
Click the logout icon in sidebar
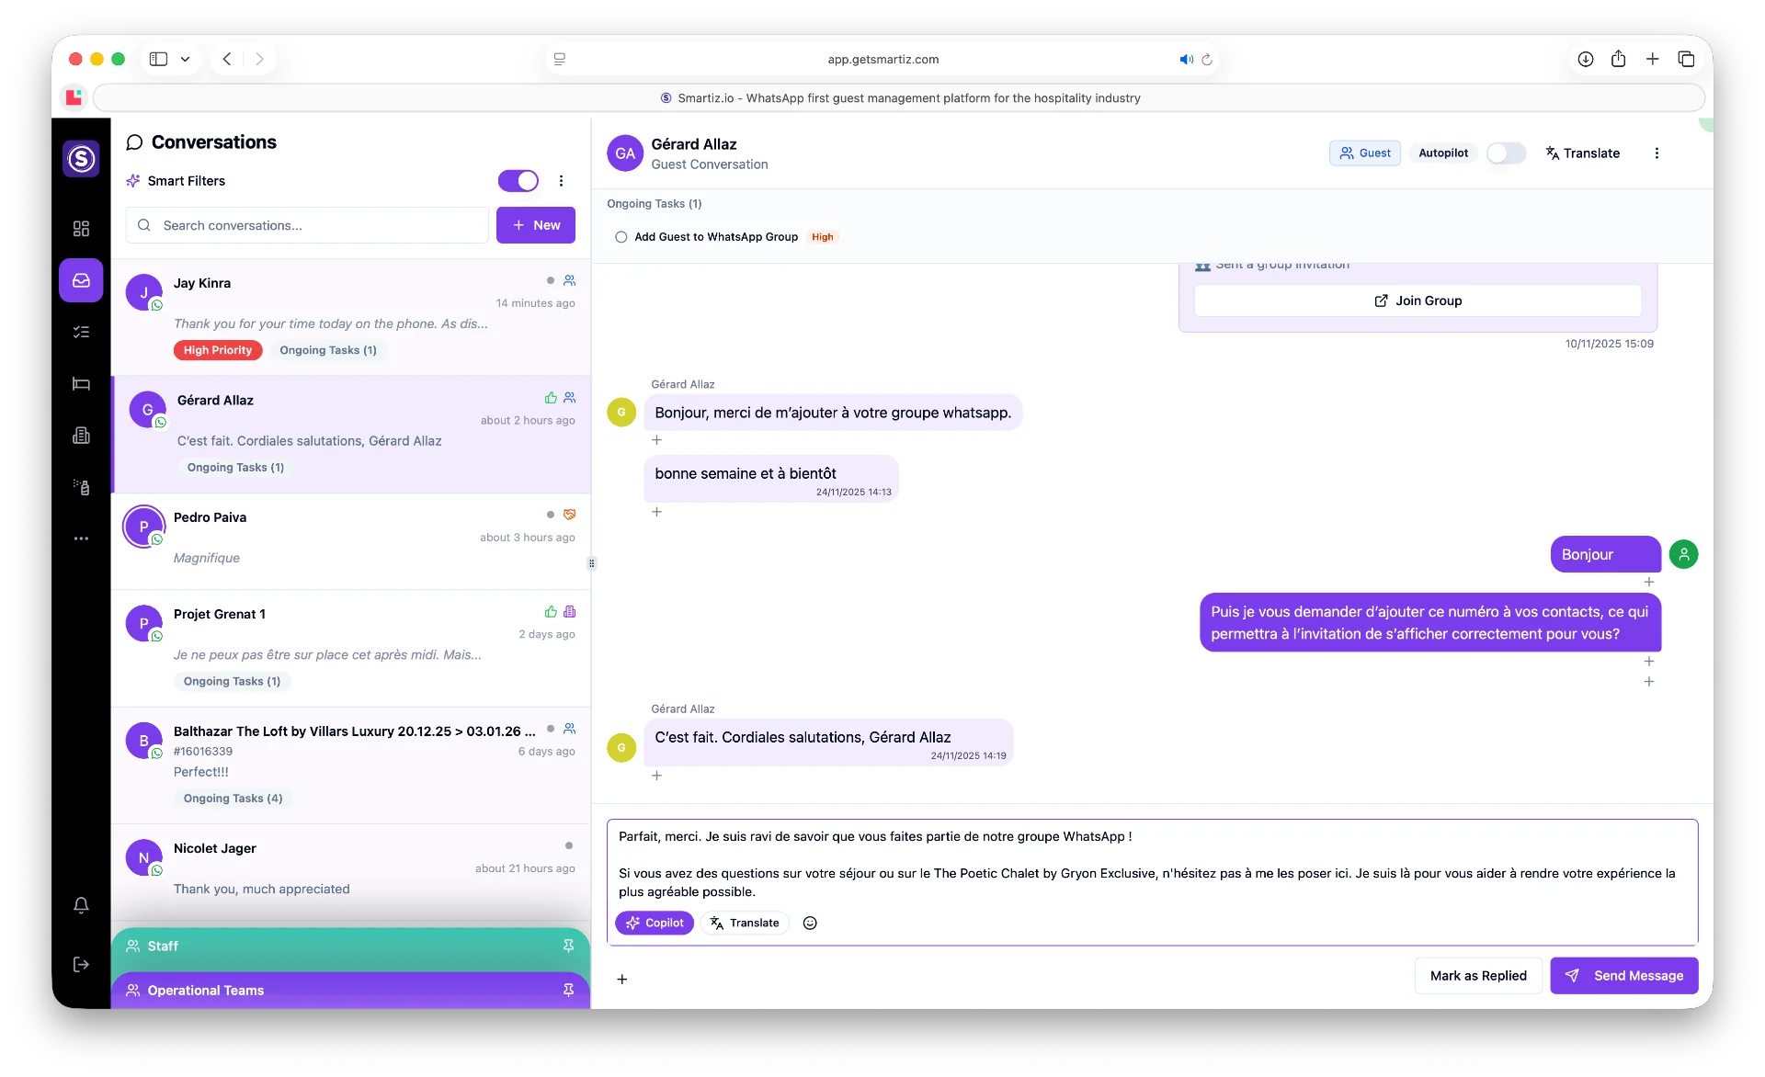tap(81, 964)
